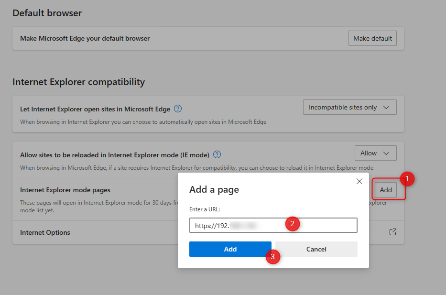
Task: Open the Allow dropdown for IE mode
Action: pyautogui.click(x=375, y=153)
